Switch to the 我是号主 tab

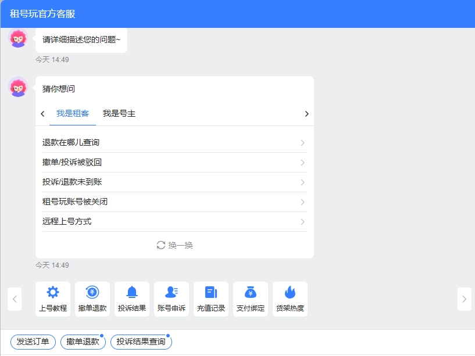pos(119,114)
